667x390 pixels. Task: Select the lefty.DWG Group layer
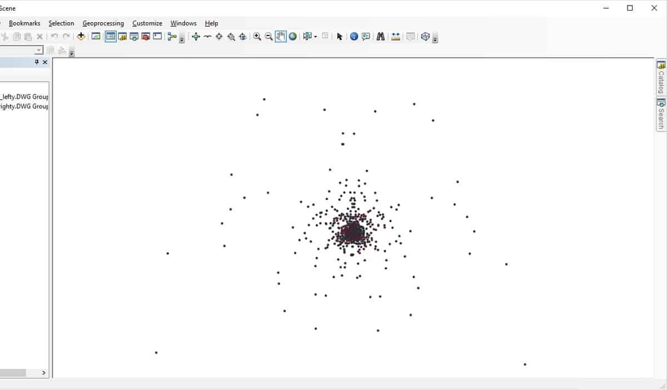(26, 96)
